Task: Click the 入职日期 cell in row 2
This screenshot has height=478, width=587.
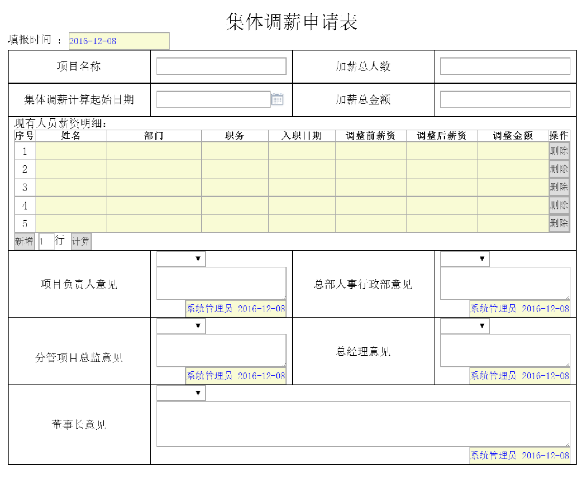Action: [302, 169]
